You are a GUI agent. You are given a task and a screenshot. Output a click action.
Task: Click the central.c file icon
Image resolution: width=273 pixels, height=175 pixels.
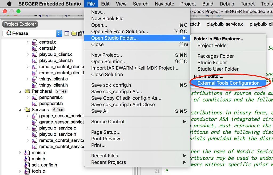click(x=34, y=42)
